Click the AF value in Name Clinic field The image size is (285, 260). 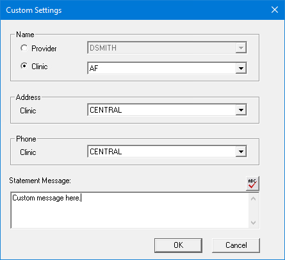(x=94, y=69)
